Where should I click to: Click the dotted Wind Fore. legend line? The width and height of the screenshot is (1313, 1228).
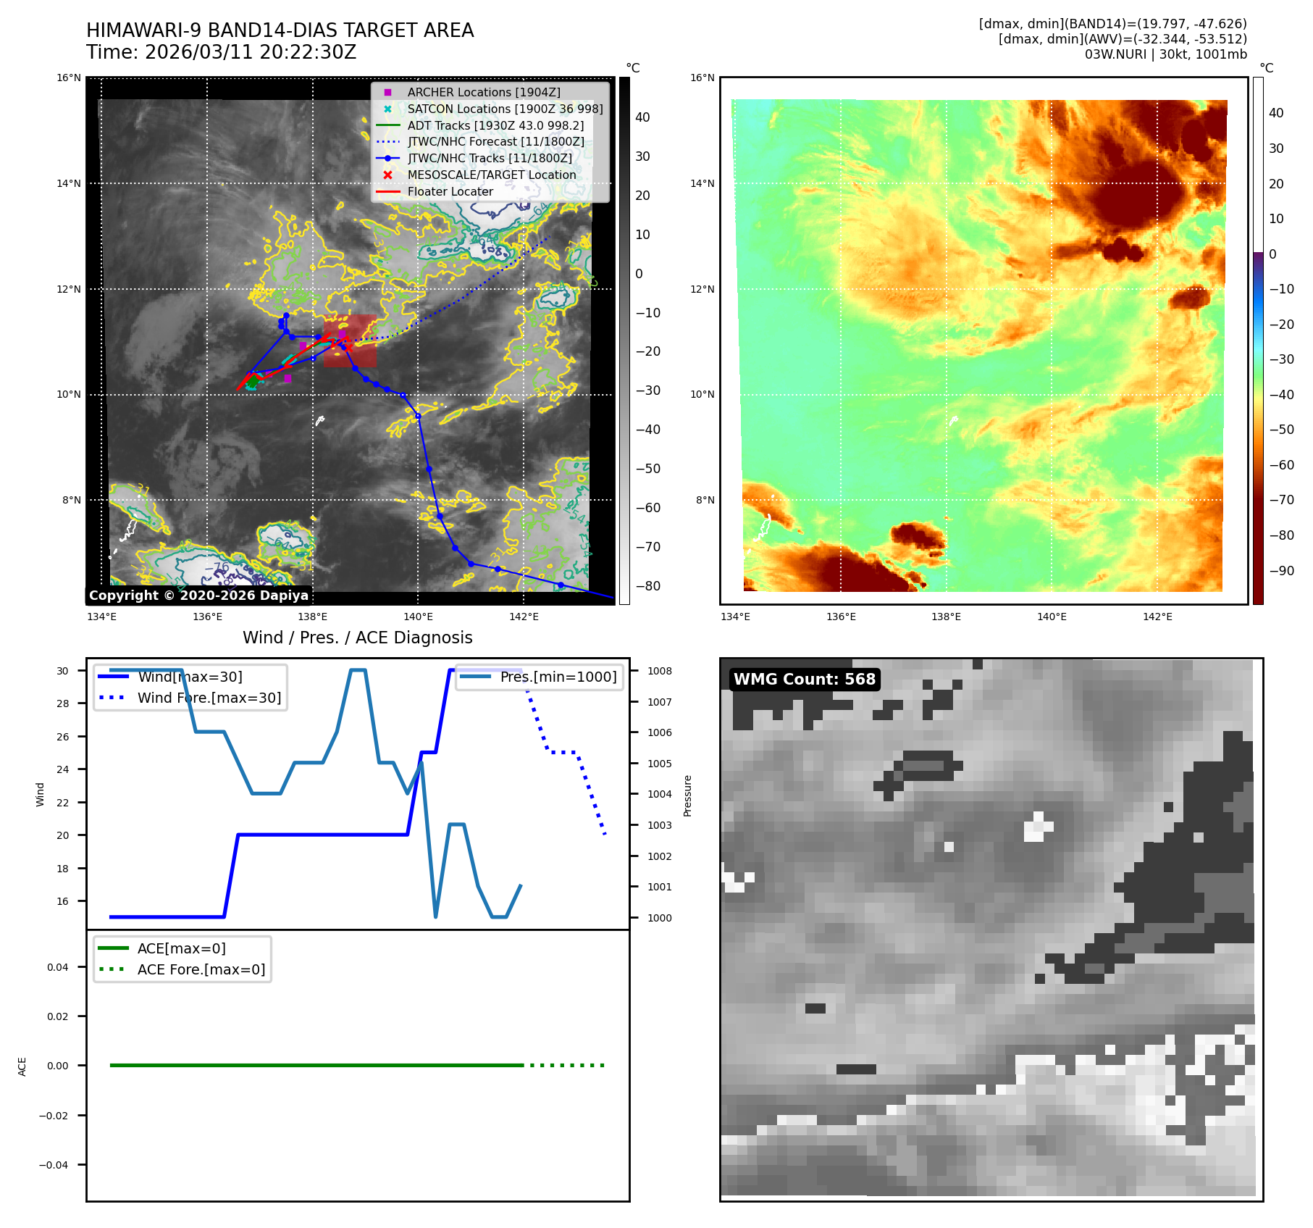coord(112,698)
